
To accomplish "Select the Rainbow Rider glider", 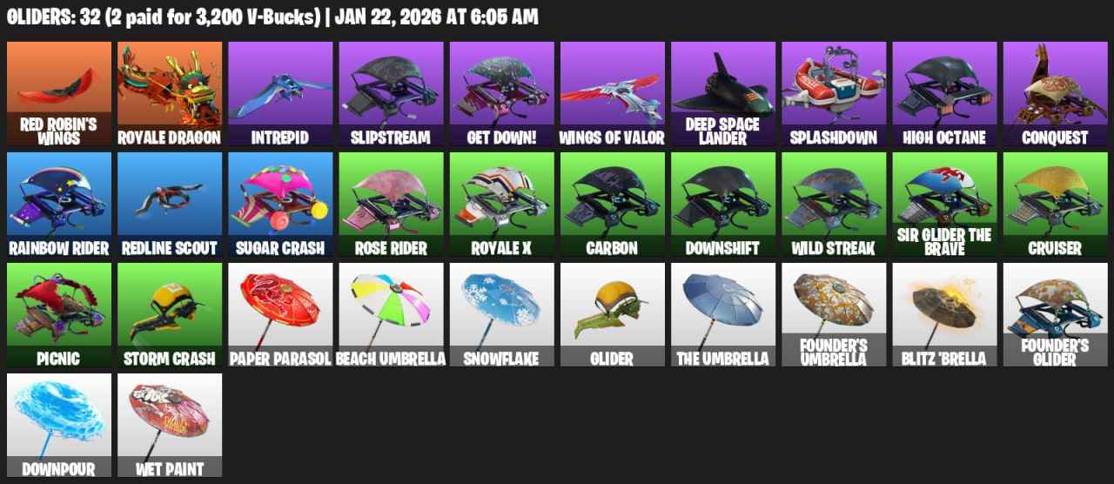I will point(59,205).
